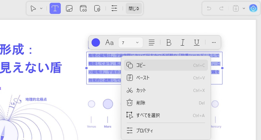This screenshot has height=140, width=261.
Task: Click the Mars planet label
Action: [x=108, y=126]
